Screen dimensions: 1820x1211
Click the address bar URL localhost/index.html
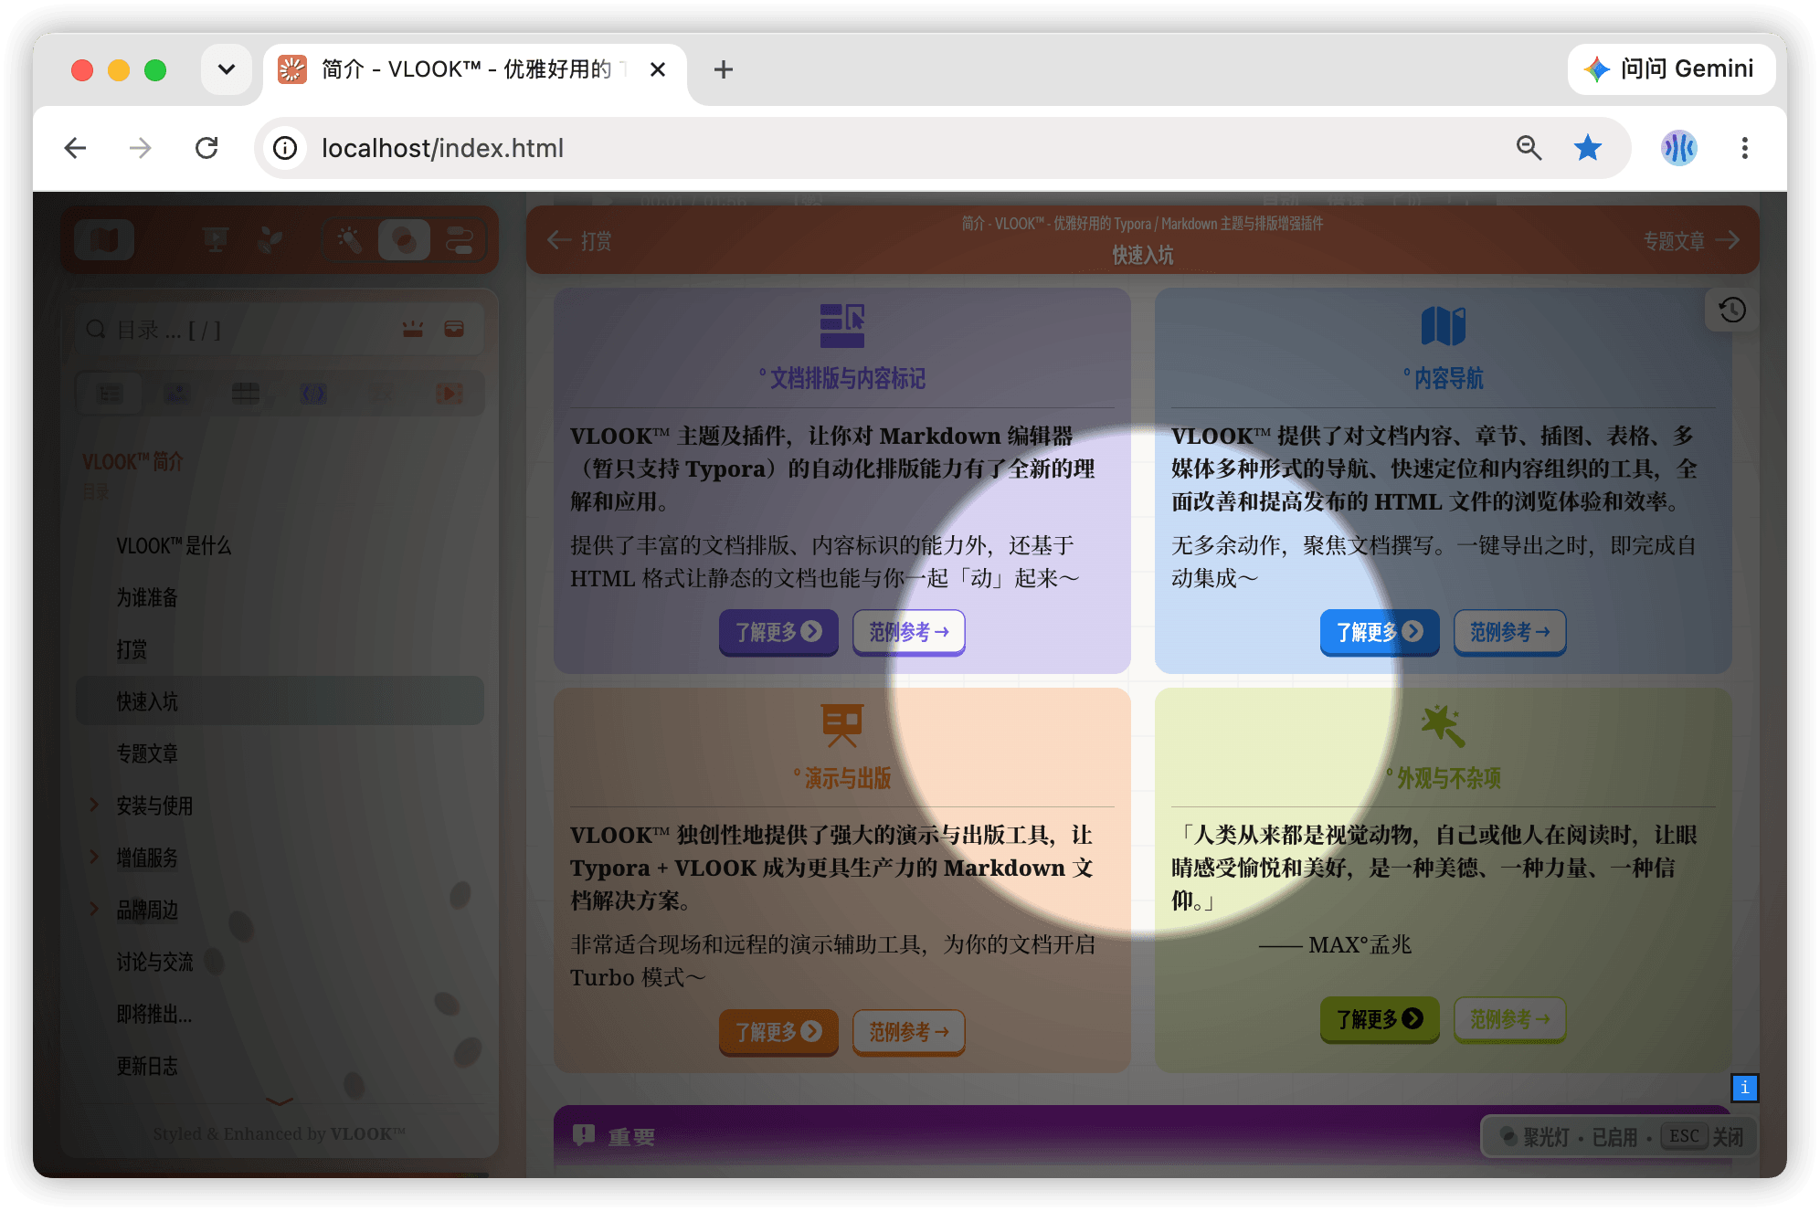coord(442,148)
